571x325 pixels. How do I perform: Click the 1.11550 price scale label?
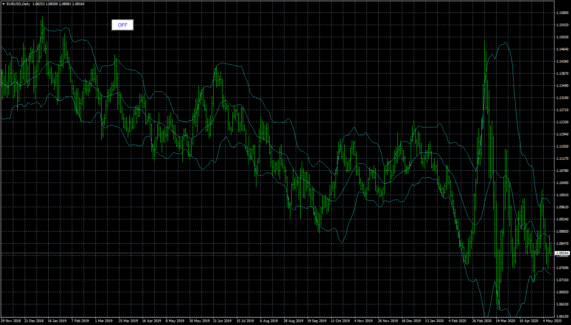[x=563, y=146]
